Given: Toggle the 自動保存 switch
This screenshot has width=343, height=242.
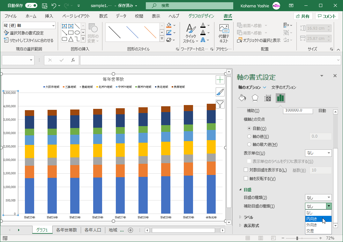Looking at the screenshot, I should pos(31,5).
